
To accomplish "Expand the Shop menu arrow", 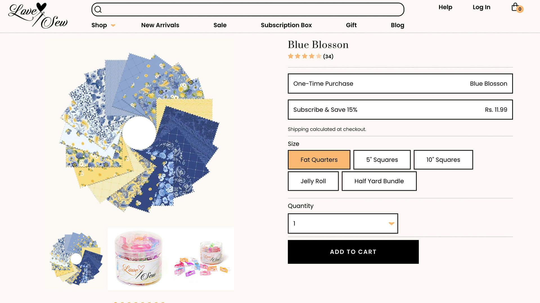I will click(113, 25).
